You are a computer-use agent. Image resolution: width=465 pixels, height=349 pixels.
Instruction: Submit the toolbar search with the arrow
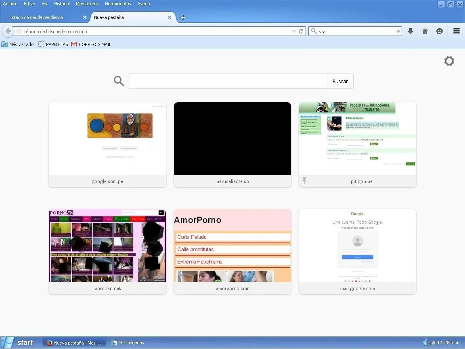(398, 31)
